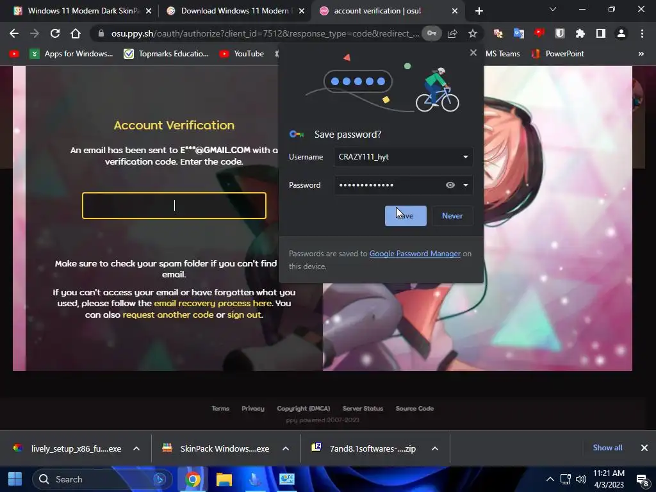Screen dimensions: 656x492
Task: Share this page via the share icon
Action: click(452, 33)
